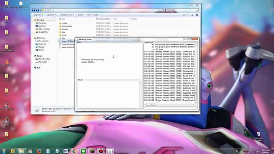Open Imágenes library
274x154 pixels.
pos(42,44)
